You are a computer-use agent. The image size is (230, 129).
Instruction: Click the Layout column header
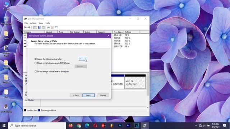coord(51,32)
